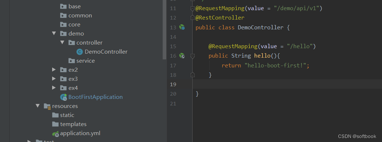
Task: Click the Spring bean gutter icon on line 13
Action: [182, 27]
